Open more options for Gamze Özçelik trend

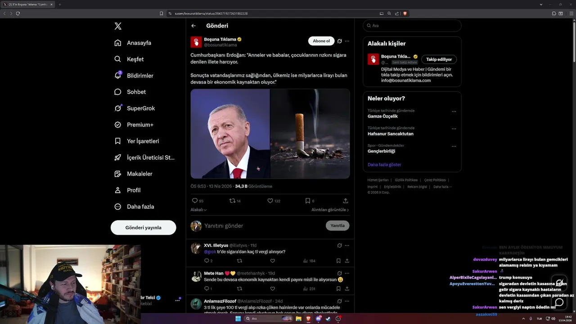click(454, 112)
